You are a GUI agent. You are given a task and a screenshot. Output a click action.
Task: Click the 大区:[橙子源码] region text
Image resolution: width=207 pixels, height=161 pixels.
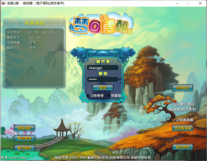click(184, 104)
